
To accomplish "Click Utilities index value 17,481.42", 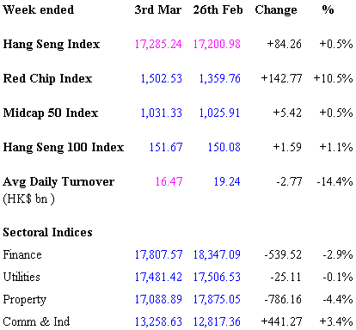I will pyautogui.click(x=158, y=277).
